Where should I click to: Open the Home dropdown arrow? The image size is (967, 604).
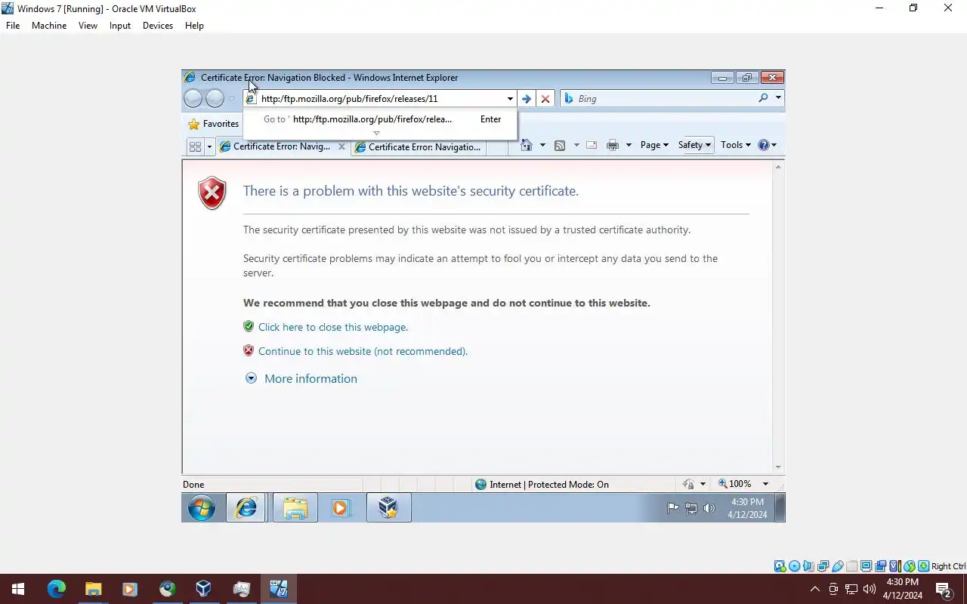pyautogui.click(x=542, y=145)
